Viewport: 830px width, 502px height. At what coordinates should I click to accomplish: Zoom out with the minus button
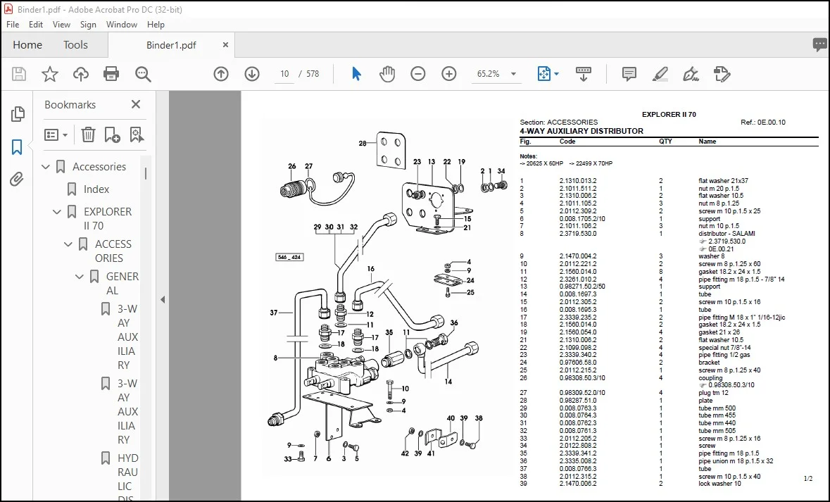418,74
